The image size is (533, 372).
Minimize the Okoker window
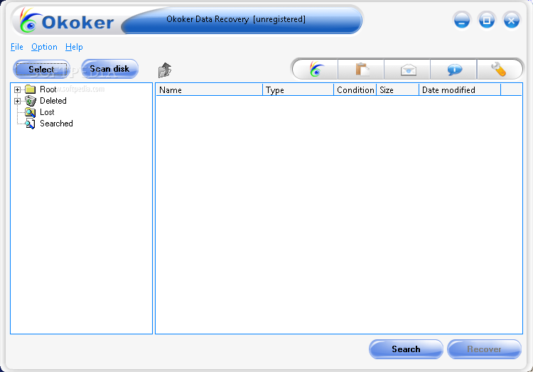point(462,21)
